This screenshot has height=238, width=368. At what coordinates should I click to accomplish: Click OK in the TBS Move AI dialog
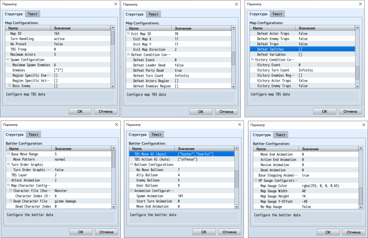tap(204, 232)
